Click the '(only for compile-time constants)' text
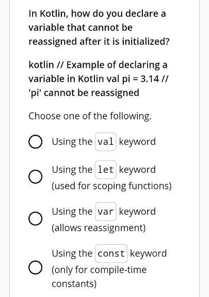209x297 pixels. tap(99, 276)
